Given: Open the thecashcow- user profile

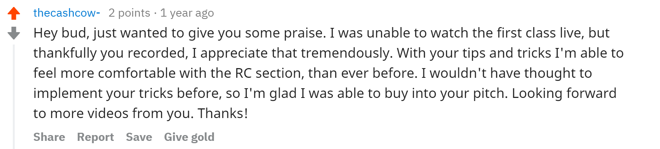Looking at the screenshot, I should (67, 13).
